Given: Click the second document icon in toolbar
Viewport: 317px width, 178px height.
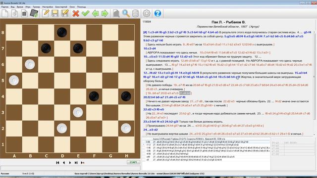Looking at the screenshot, I should tap(14, 13).
